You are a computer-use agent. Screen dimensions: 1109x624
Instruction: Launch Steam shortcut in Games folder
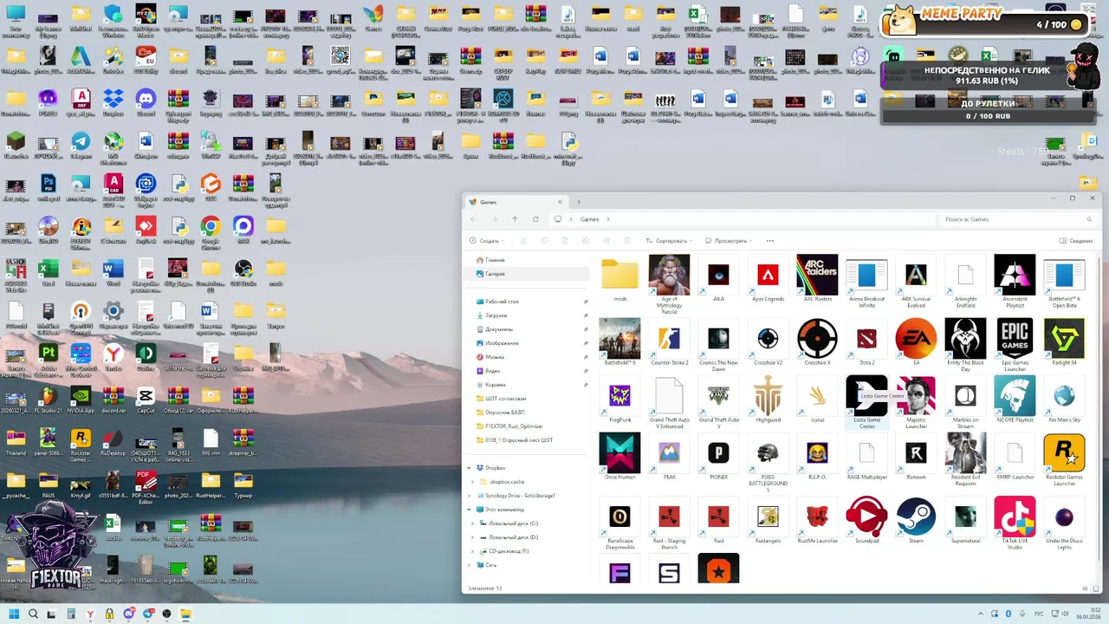pyautogui.click(x=916, y=521)
